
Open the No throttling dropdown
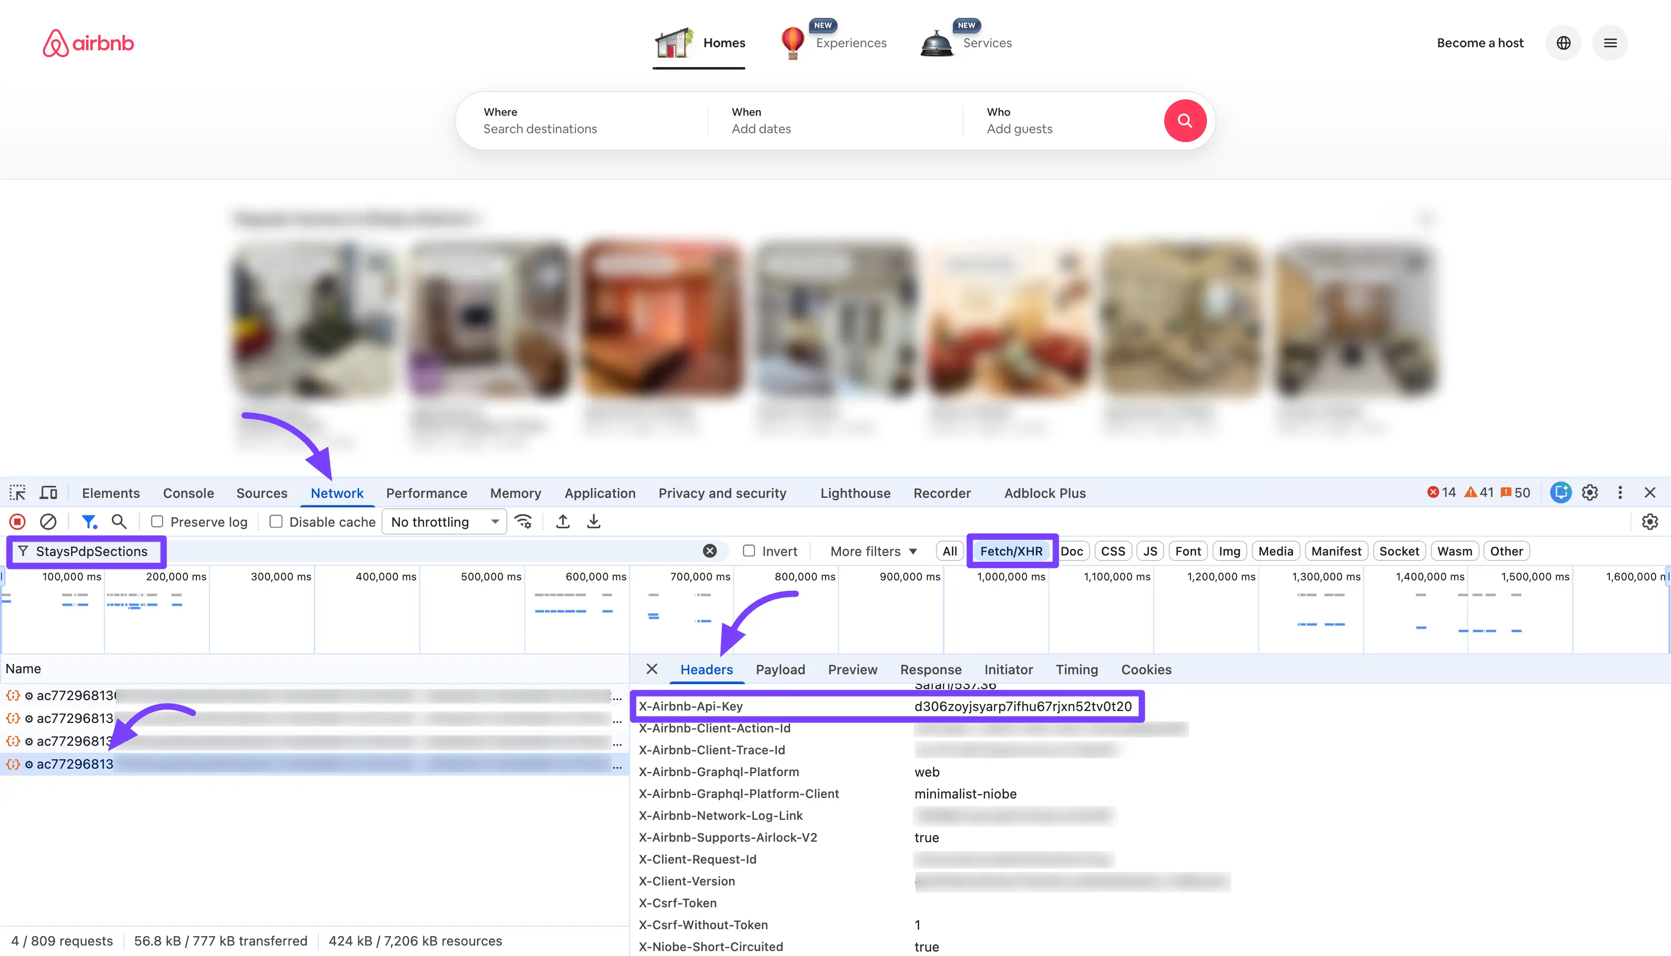pyautogui.click(x=444, y=521)
